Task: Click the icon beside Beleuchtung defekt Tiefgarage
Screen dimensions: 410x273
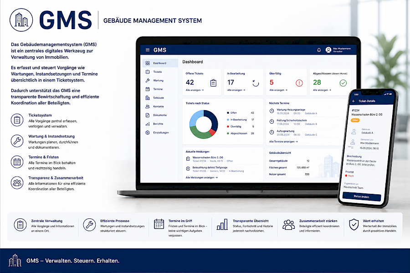Action: [188, 169]
